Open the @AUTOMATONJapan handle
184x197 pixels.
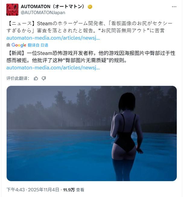(43, 13)
